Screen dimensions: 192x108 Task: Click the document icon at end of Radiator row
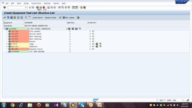coord(97,46)
